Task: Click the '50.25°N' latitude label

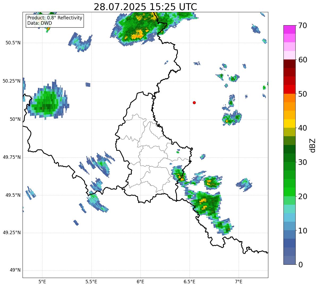Action: click(x=12, y=81)
